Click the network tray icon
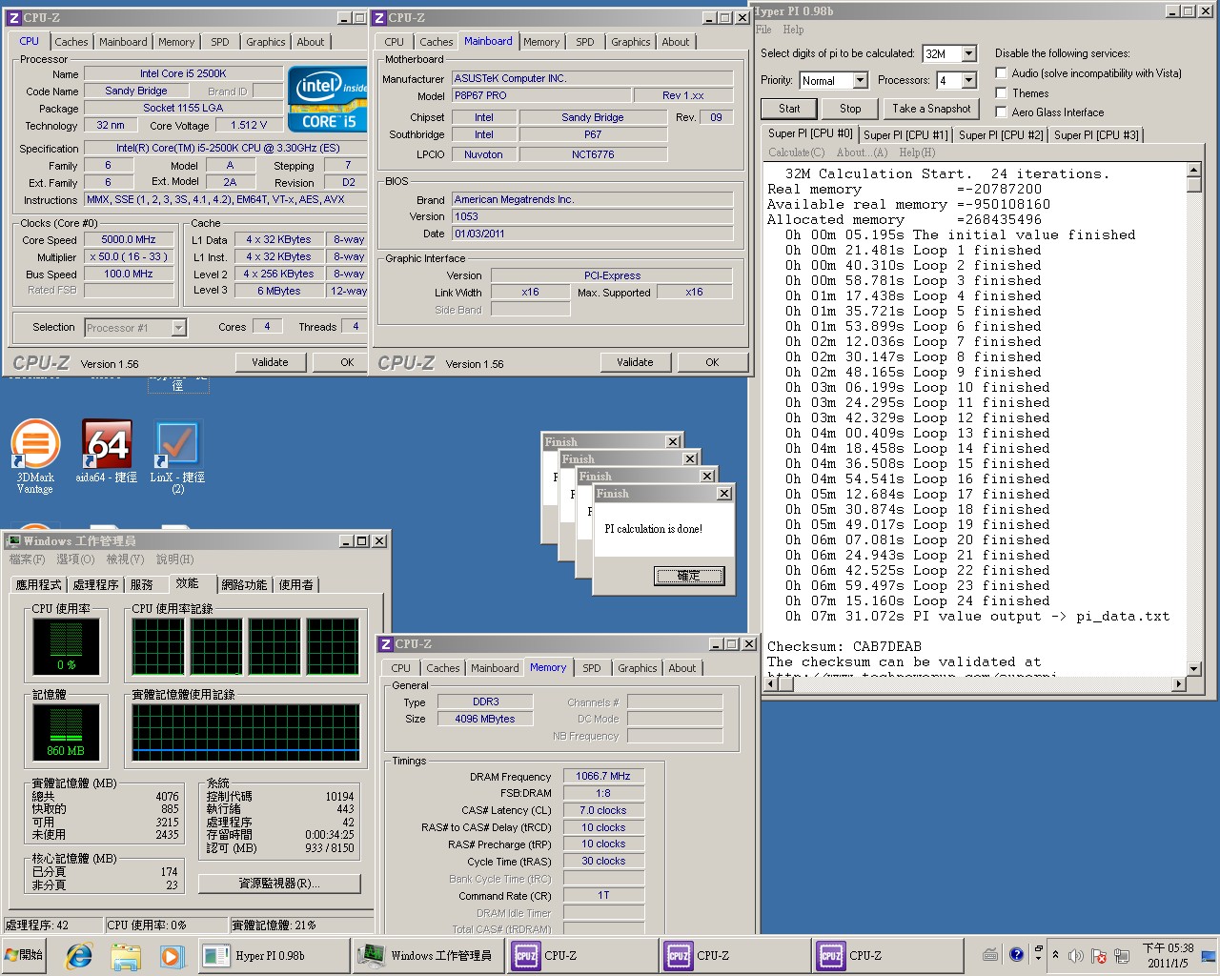 [x=1121, y=955]
